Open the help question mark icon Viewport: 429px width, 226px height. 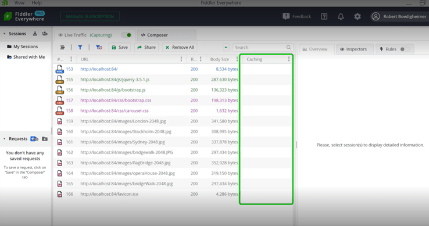pos(324,16)
